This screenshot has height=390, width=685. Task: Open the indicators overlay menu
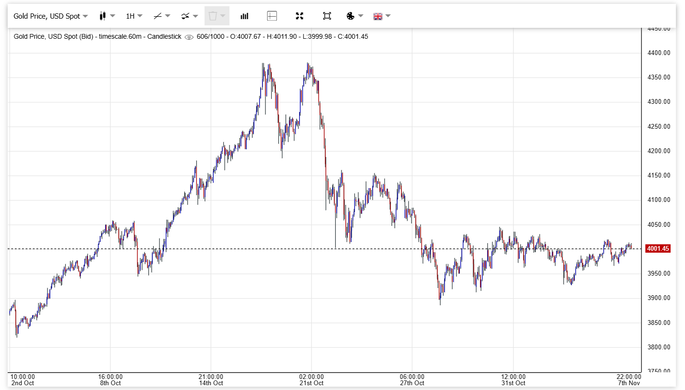189,16
